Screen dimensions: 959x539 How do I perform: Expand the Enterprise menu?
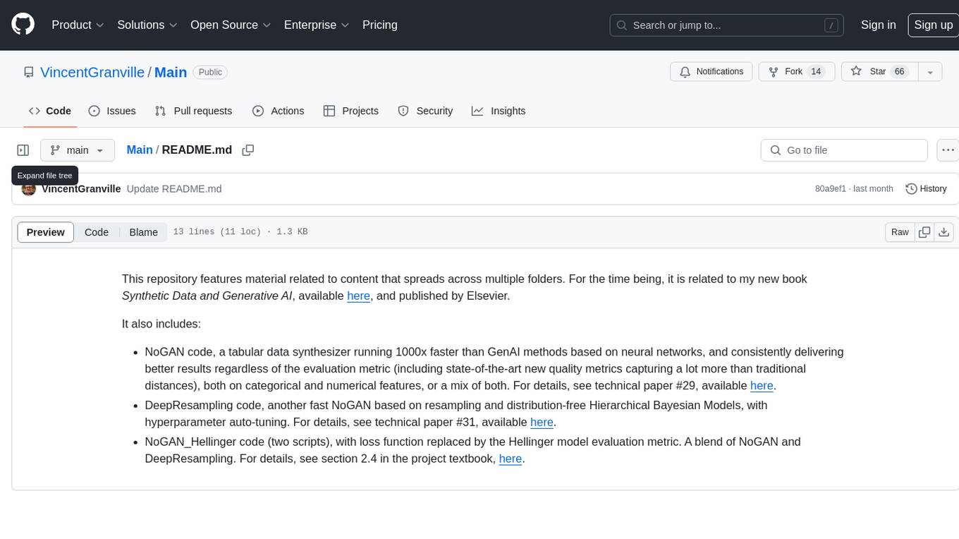coord(316,25)
